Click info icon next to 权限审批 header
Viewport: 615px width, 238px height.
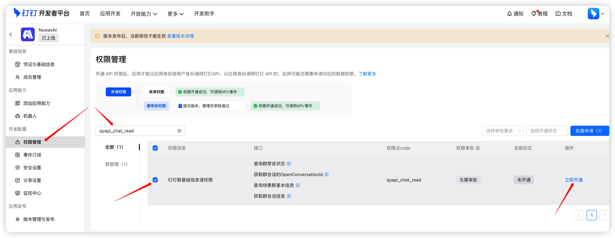pos(478,148)
